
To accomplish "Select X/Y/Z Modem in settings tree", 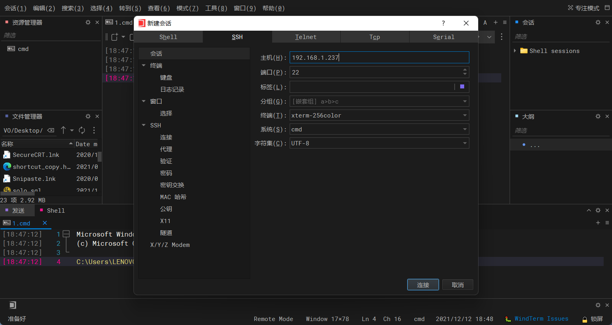I will click(x=170, y=245).
